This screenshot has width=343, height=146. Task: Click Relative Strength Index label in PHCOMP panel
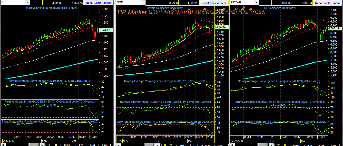pos(279,104)
